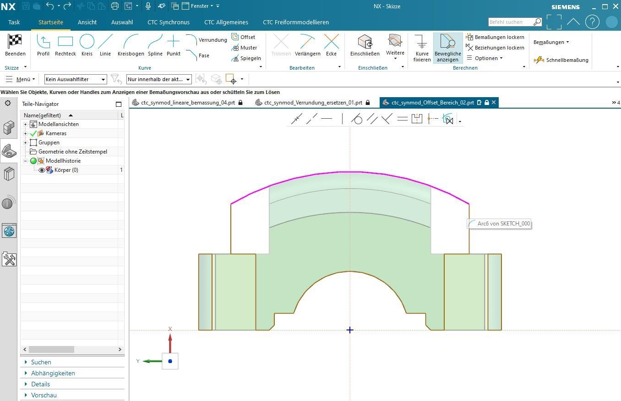This screenshot has width=621, height=401.
Task: Open the ctc_synmod_Verrundung_ersetzen_01.prt tab
Action: click(313, 103)
